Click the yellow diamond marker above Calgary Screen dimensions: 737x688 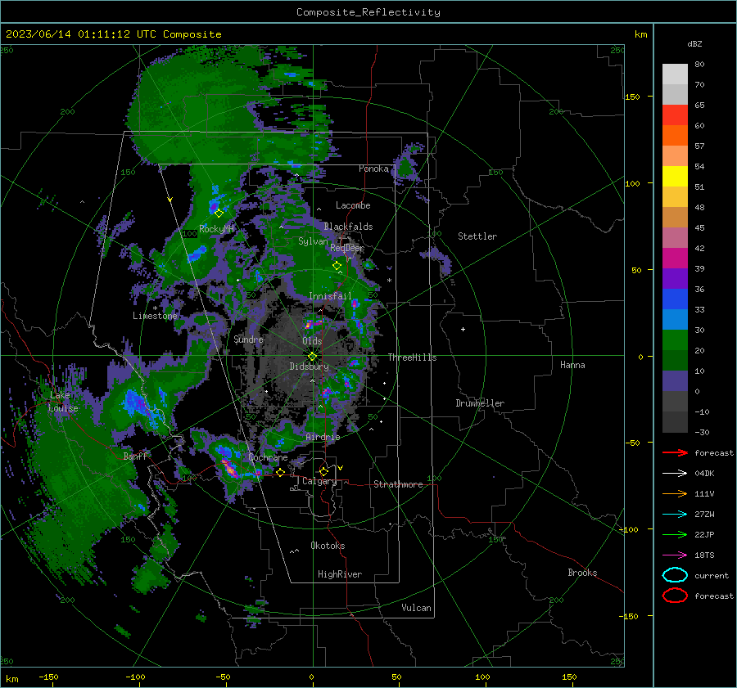[323, 471]
